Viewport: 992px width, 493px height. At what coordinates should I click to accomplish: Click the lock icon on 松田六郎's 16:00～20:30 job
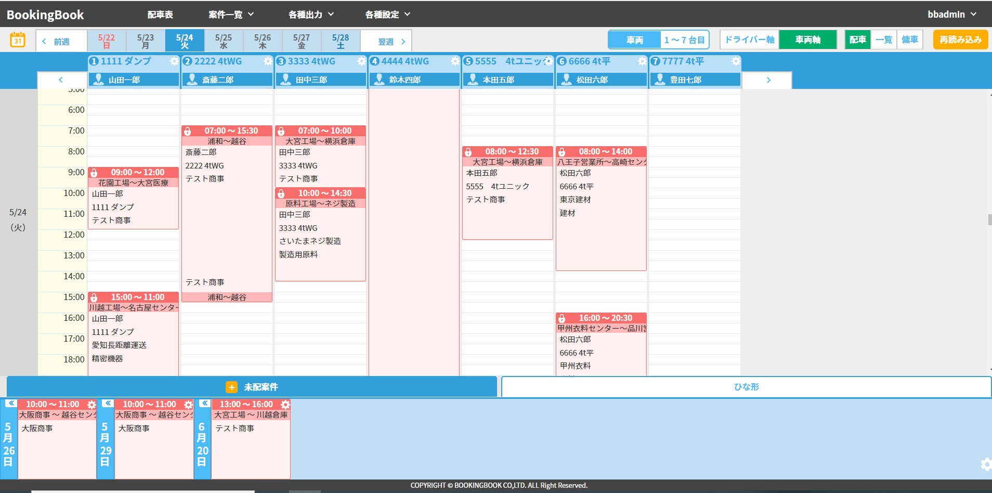[562, 318]
